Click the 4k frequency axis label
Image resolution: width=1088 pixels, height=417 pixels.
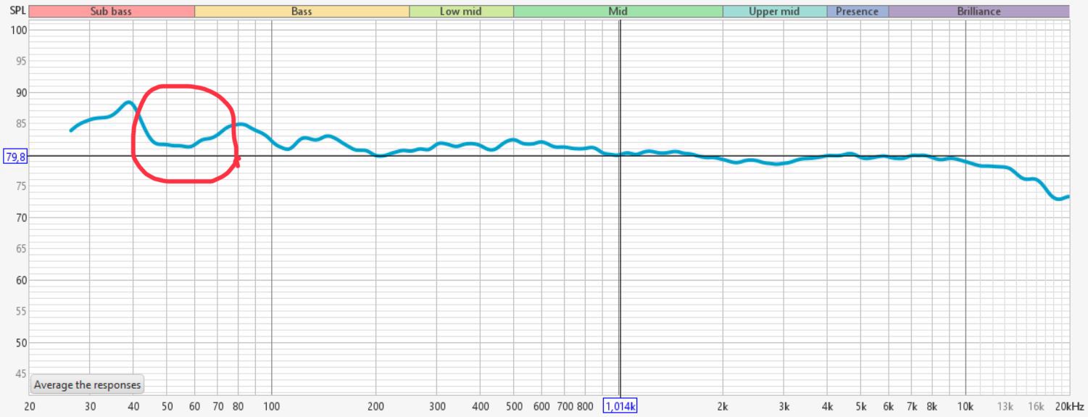[827, 406]
